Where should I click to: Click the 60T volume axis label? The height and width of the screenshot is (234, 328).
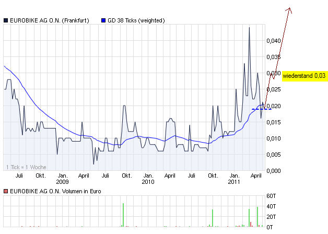click(271, 196)
